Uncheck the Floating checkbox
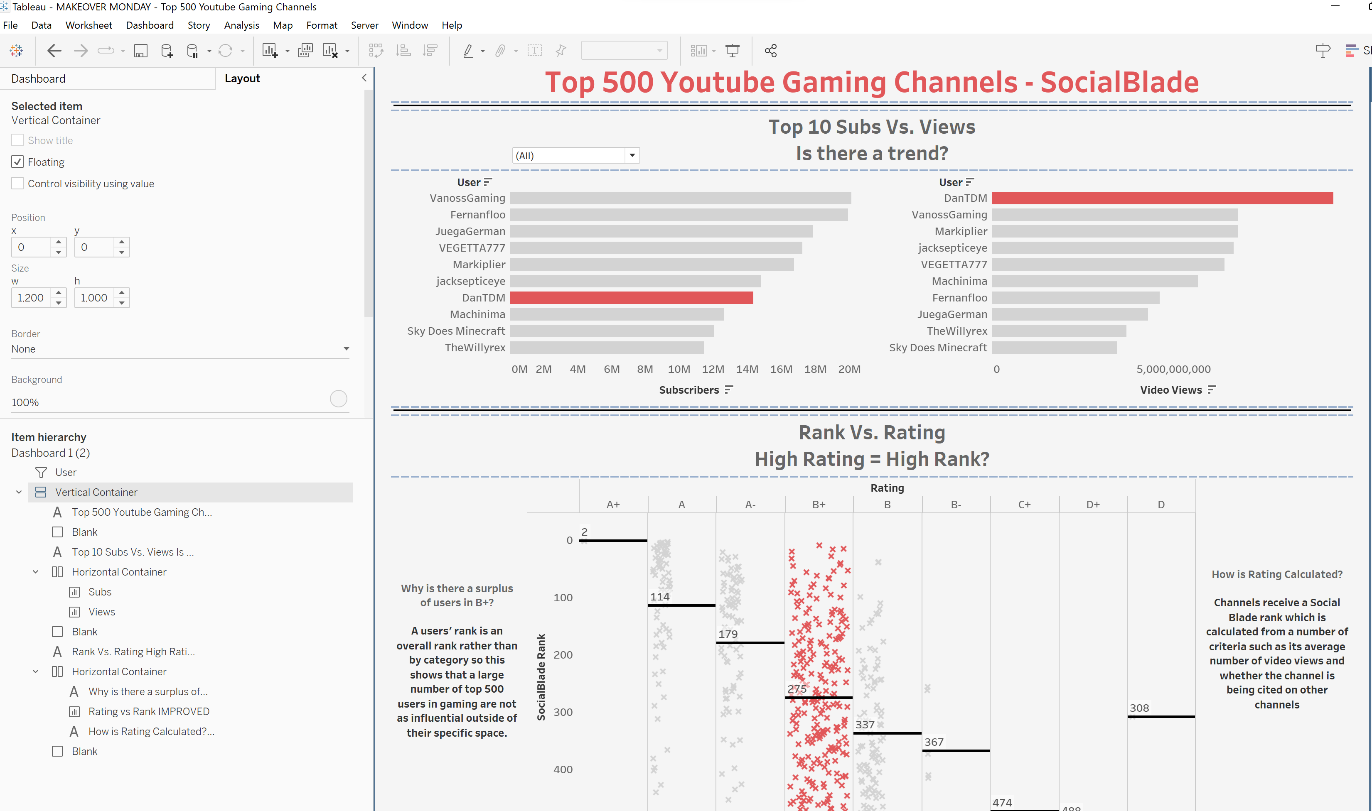The height and width of the screenshot is (811, 1372). (17, 162)
